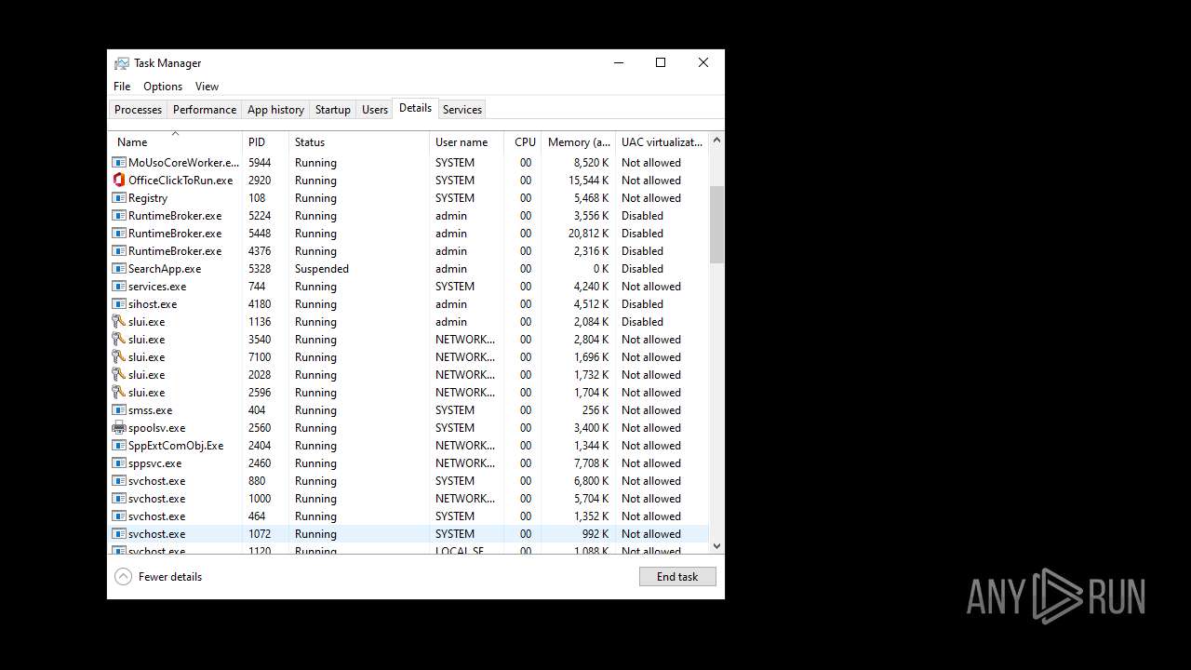Select the Registry process name

(148, 198)
